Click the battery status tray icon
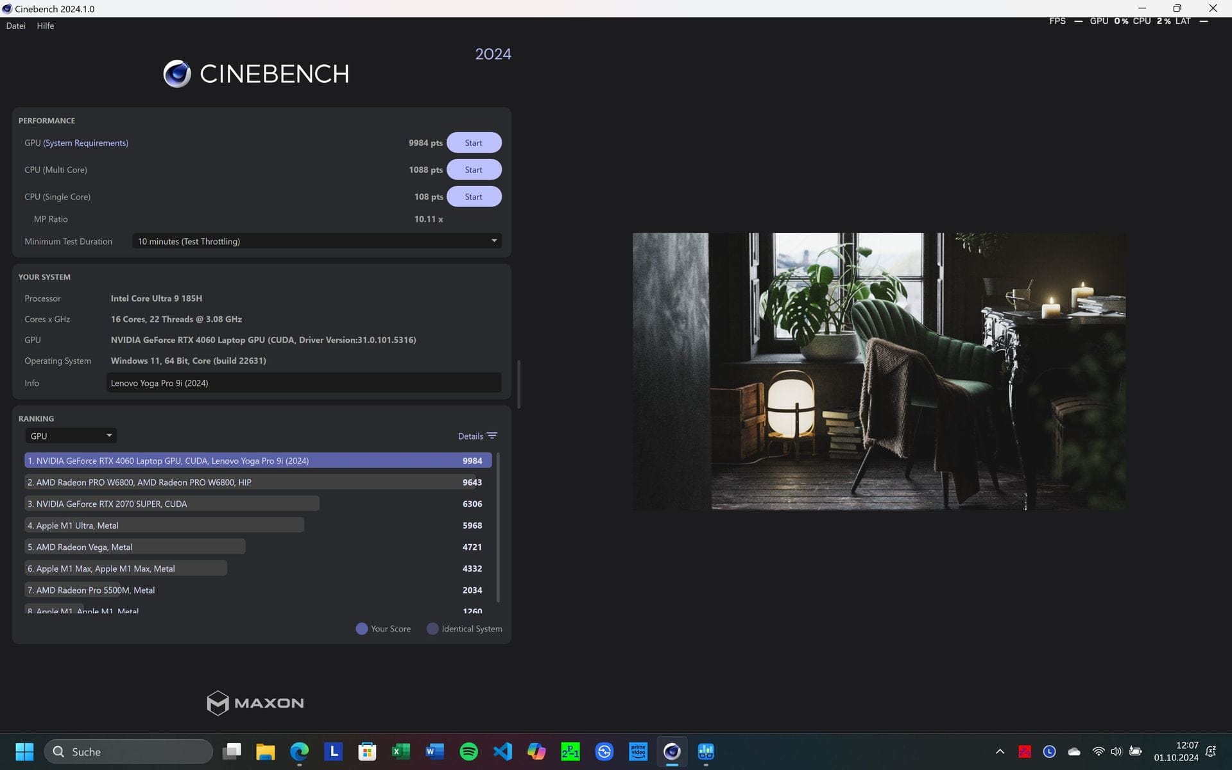 click(x=1136, y=751)
